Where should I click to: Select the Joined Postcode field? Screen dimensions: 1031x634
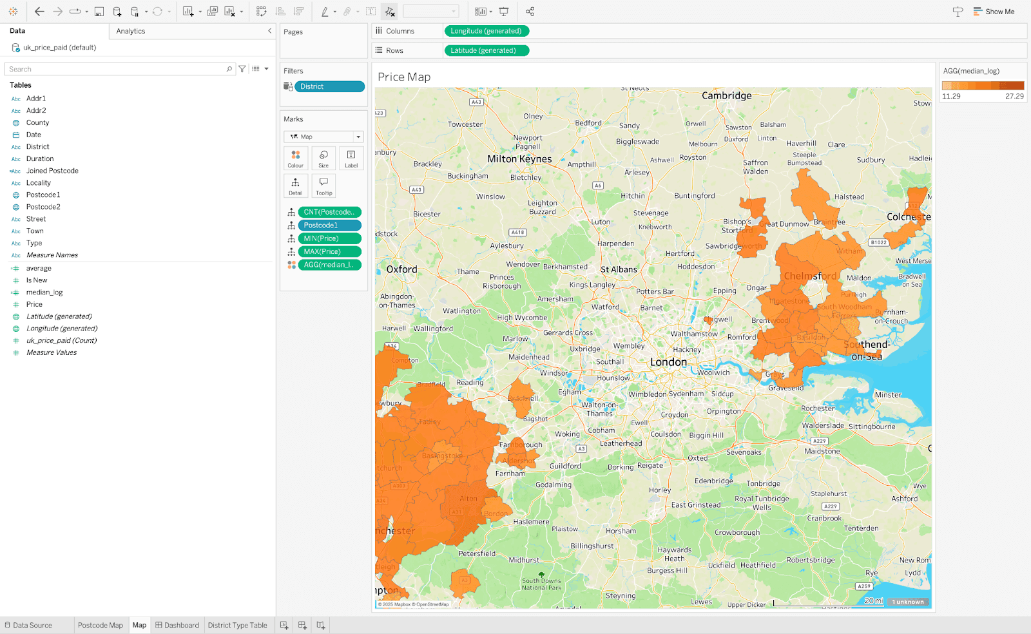[52, 171]
